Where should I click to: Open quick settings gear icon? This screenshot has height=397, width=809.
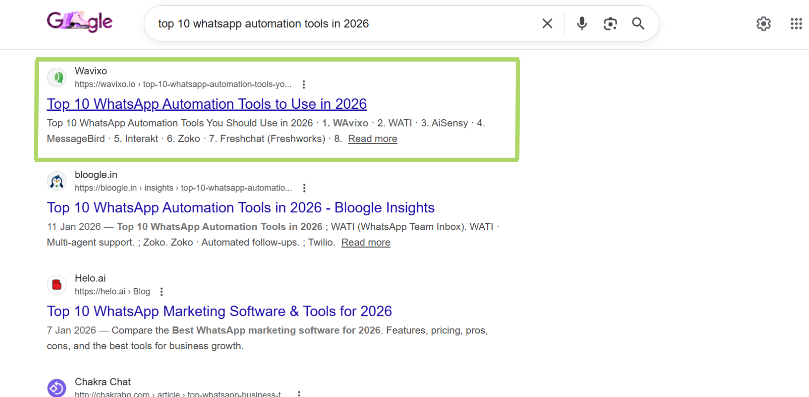[x=763, y=23]
